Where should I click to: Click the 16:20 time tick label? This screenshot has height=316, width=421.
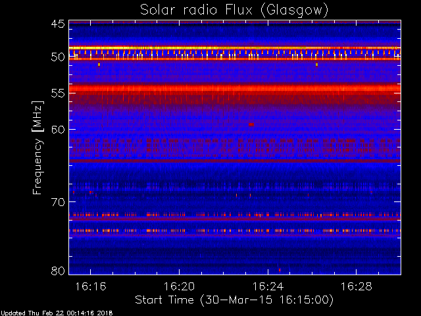180,286
